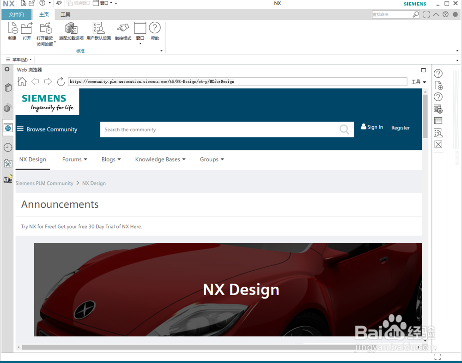Open the History clock tab icon
The height and width of the screenshot is (363, 462).
[x=8, y=147]
